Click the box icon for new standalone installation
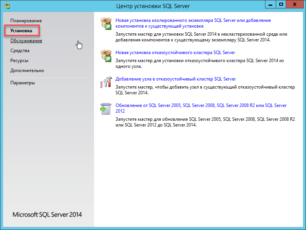 [x=105, y=23]
